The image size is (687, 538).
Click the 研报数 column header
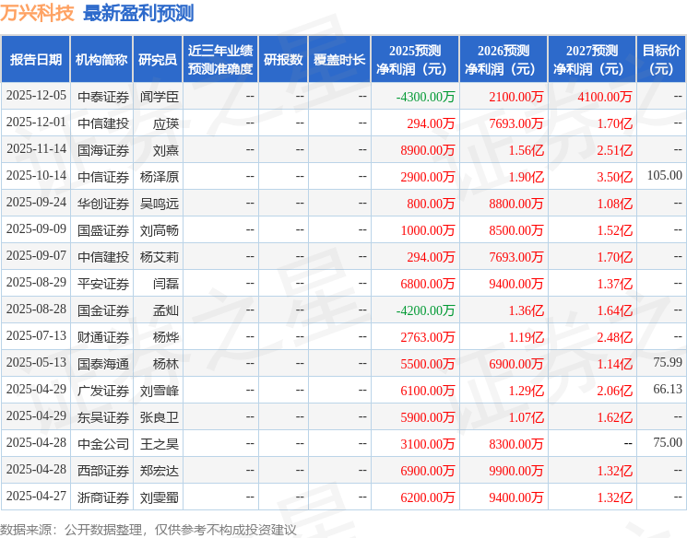point(282,60)
